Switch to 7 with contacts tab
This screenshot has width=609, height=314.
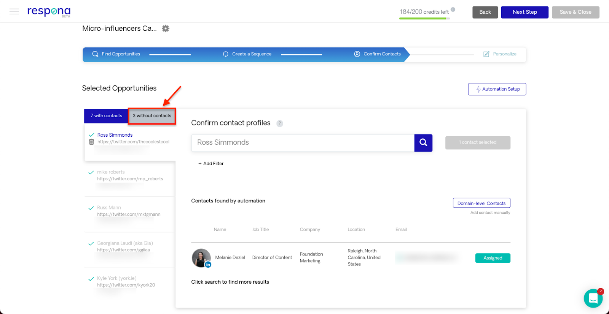pos(106,116)
